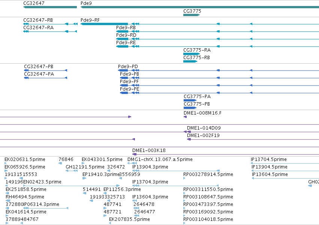Select EST EK251858.5prime
This screenshot has height=225, width=319.
tap(26, 190)
